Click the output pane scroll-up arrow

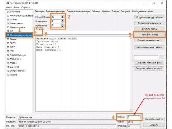pos(131,39)
